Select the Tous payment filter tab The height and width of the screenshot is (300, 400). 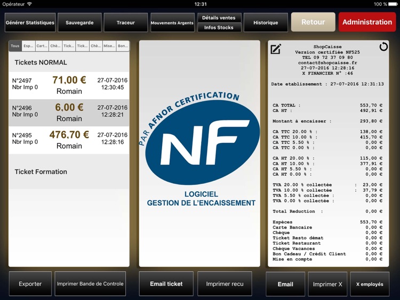tap(15, 46)
